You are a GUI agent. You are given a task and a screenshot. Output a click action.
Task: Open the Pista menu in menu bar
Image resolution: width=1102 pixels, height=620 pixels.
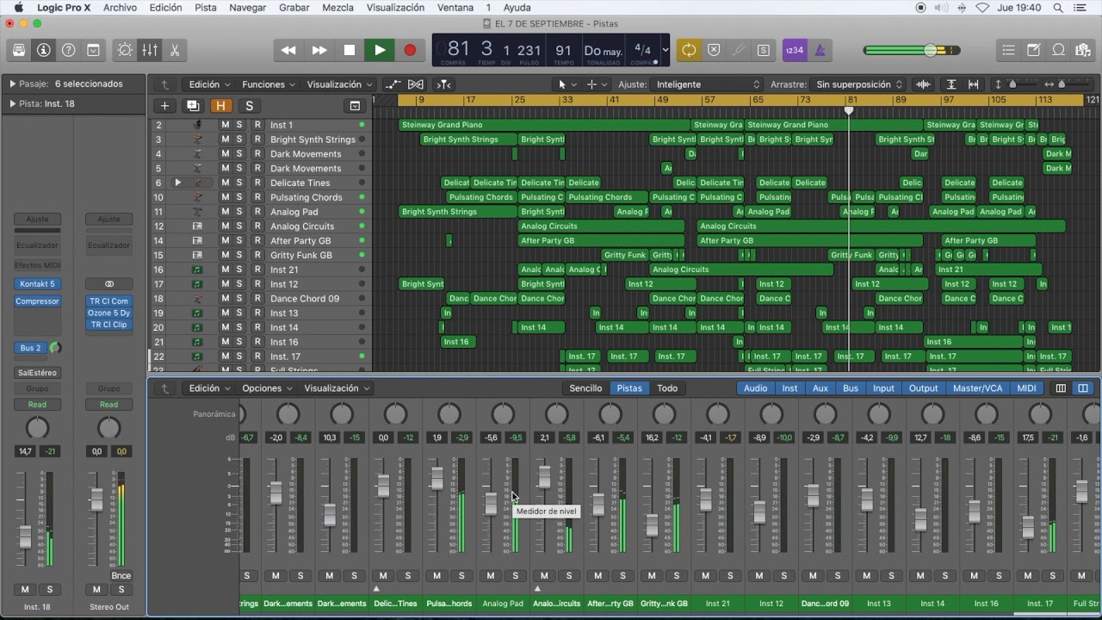206,8
